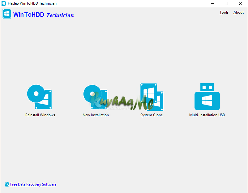Click the magnifier icon beside recovery link
The height and width of the screenshot is (193, 248).
pyautogui.click(x=7, y=184)
